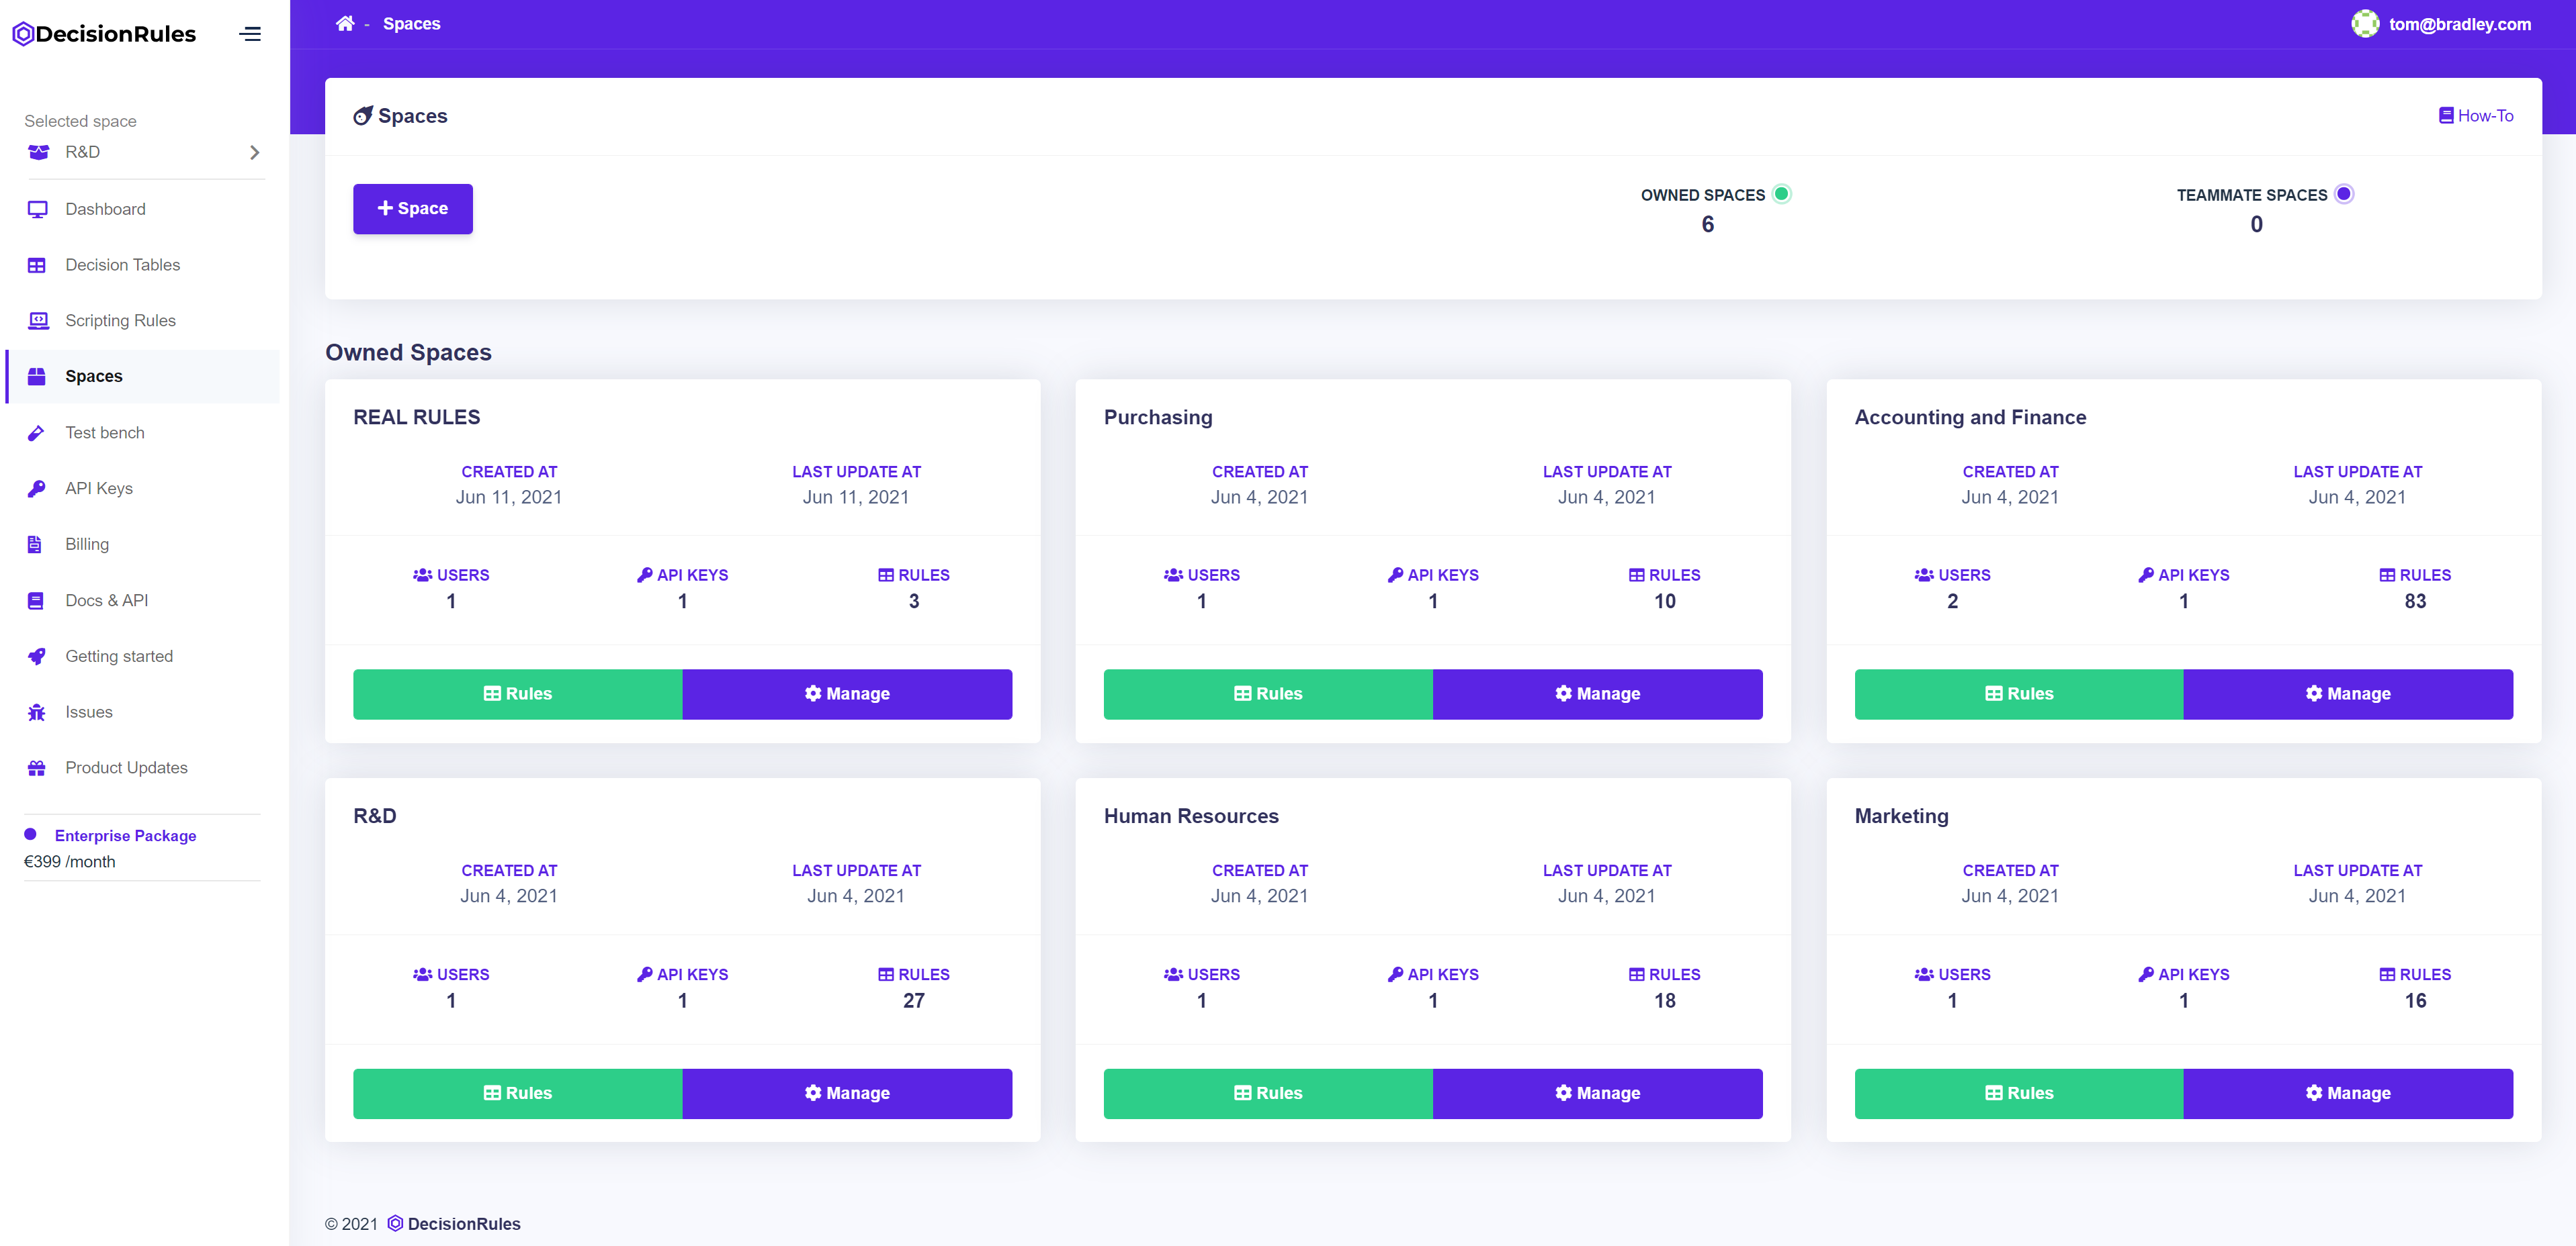The width and height of the screenshot is (2576, 1246).
Task: Click Manage on the Marketing space card
Action: pos(2347,1093)
